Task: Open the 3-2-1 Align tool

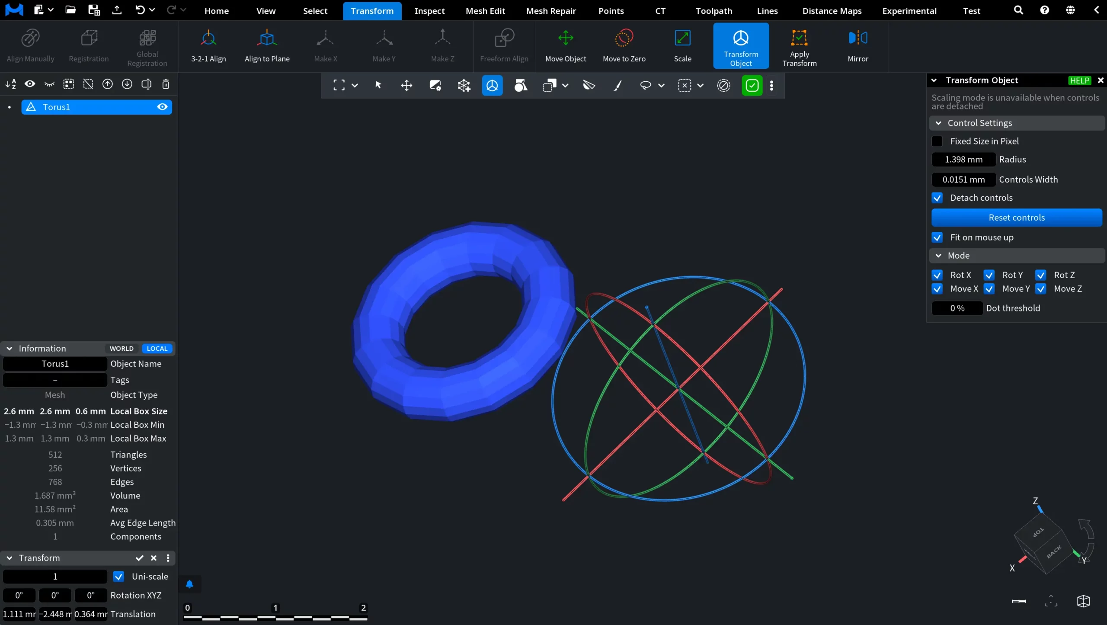Action: 208,46
